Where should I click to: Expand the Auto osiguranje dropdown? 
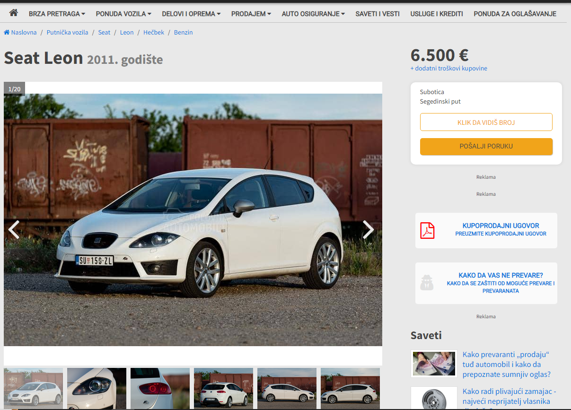click(x=313, y=14)
